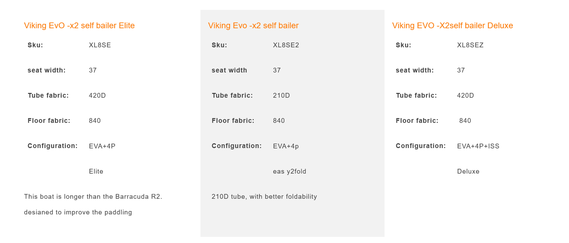Click the 210D tube fabric value
The image size is (569, 243).
pos(281,95)
